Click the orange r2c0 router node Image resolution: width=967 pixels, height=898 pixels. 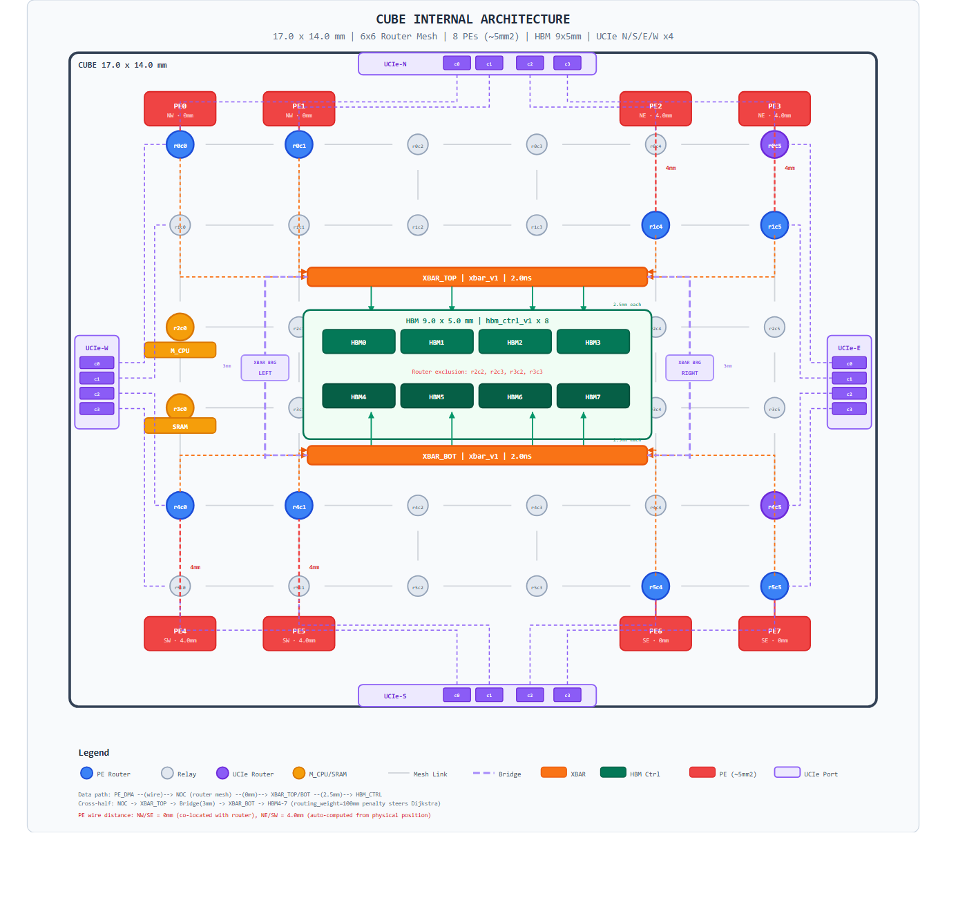click(180, 327)
